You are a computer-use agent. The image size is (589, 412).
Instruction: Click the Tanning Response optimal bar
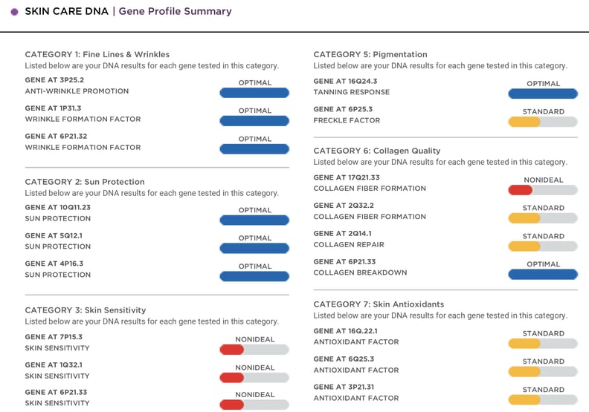click(x=543, y=94)
